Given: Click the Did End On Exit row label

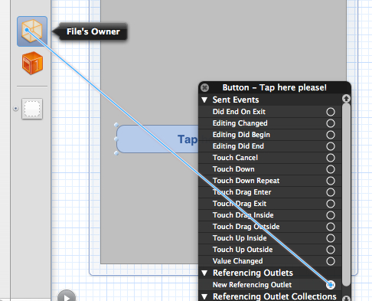Looking at the screenshot, I should pyautogui.click(x=239, y=112).
